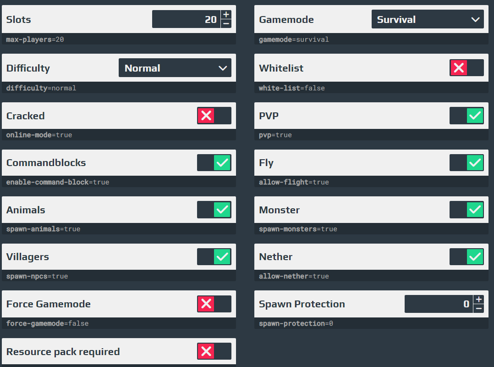Increase Spawn Protection with plus button
Viewport: 494px width, 367px height.
[x=478, y=299]
